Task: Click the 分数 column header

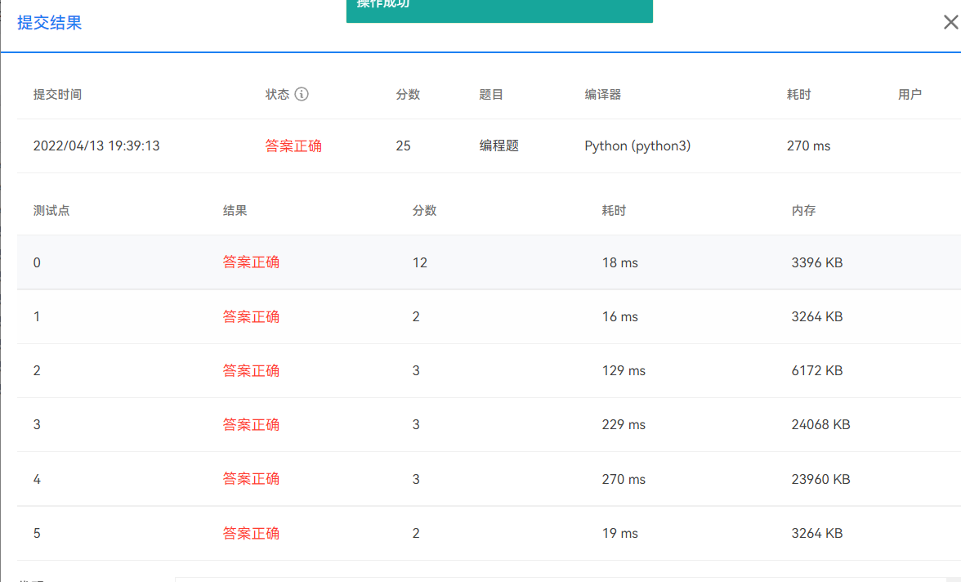Action: pos(409,94)
